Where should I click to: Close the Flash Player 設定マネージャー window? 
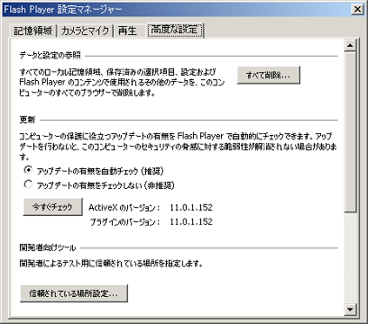click(x=357, y=9)
